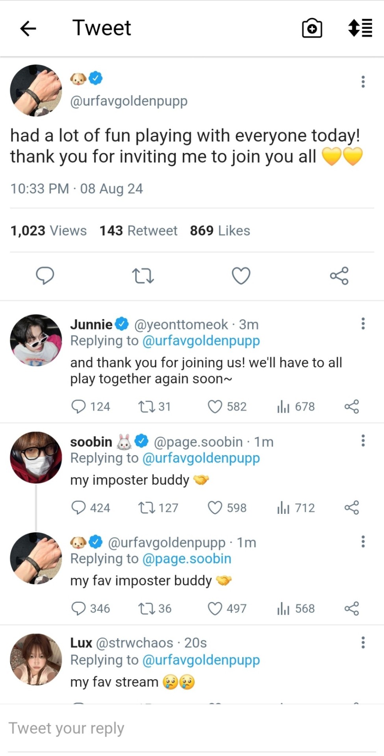Reply to the main tweet

(45, 276)
